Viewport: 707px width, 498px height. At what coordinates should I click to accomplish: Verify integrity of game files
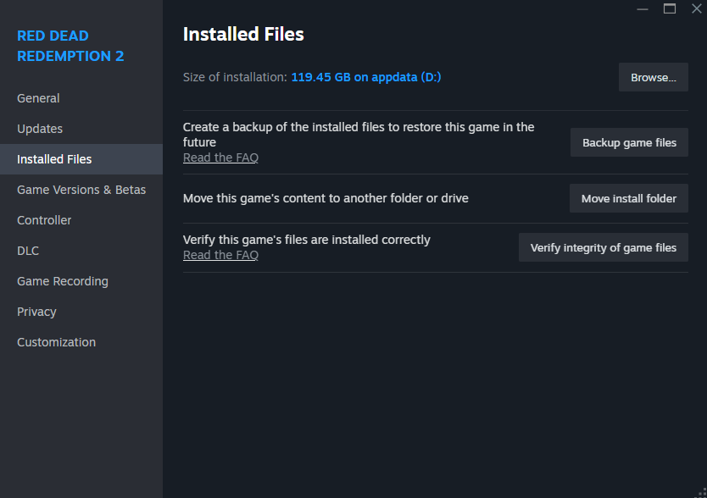tap(603, 247)
